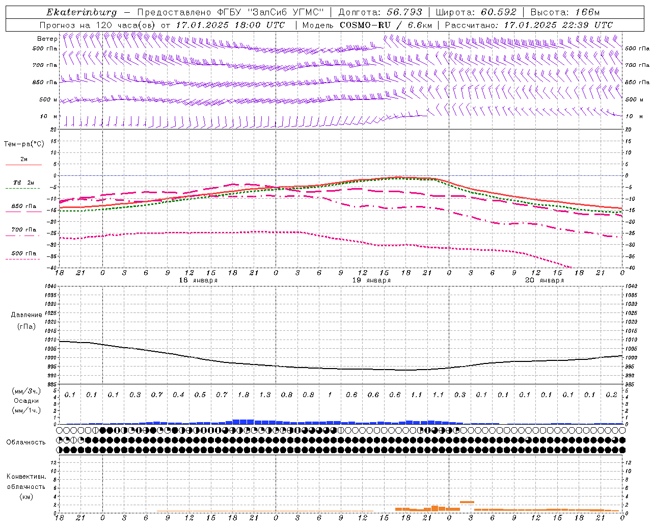Screen dimensions: 652x522
Task: Click the 500 гПа temperature legend entry
Action: coord(23,255)
